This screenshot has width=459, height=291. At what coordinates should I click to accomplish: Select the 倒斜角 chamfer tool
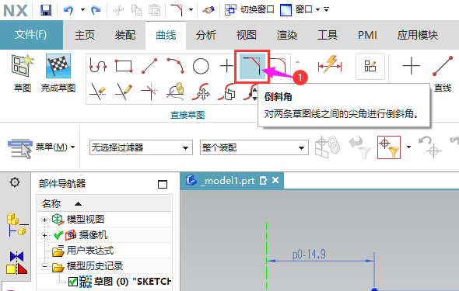tap(252, 66)
